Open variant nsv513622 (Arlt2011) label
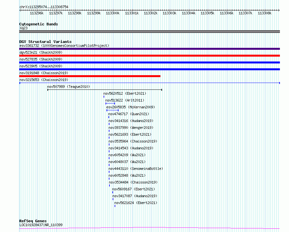This screenshot has width=289, height=232. click(125, 100)
